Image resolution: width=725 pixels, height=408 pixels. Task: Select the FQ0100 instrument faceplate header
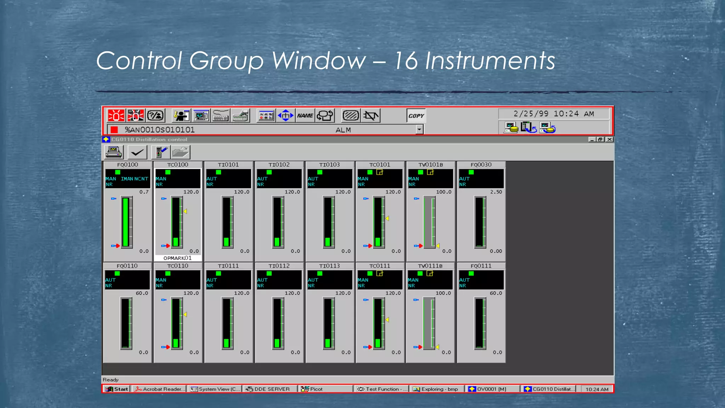pyautogui.click(x=127, y=165)
